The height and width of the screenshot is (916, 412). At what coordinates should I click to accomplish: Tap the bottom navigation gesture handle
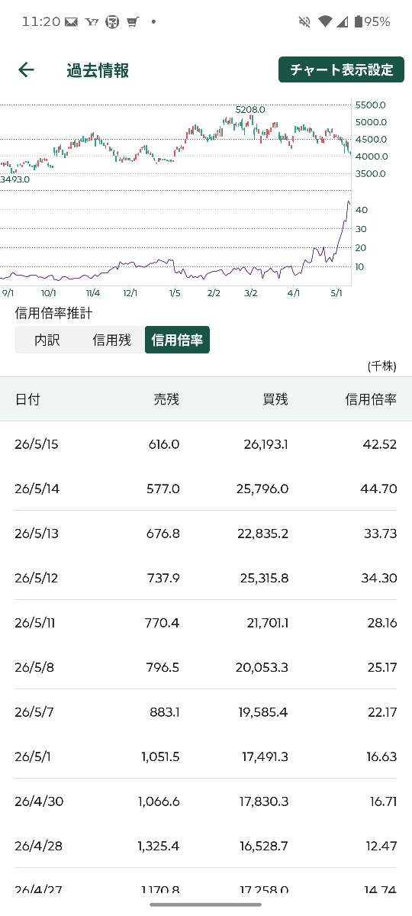(206, 905)
